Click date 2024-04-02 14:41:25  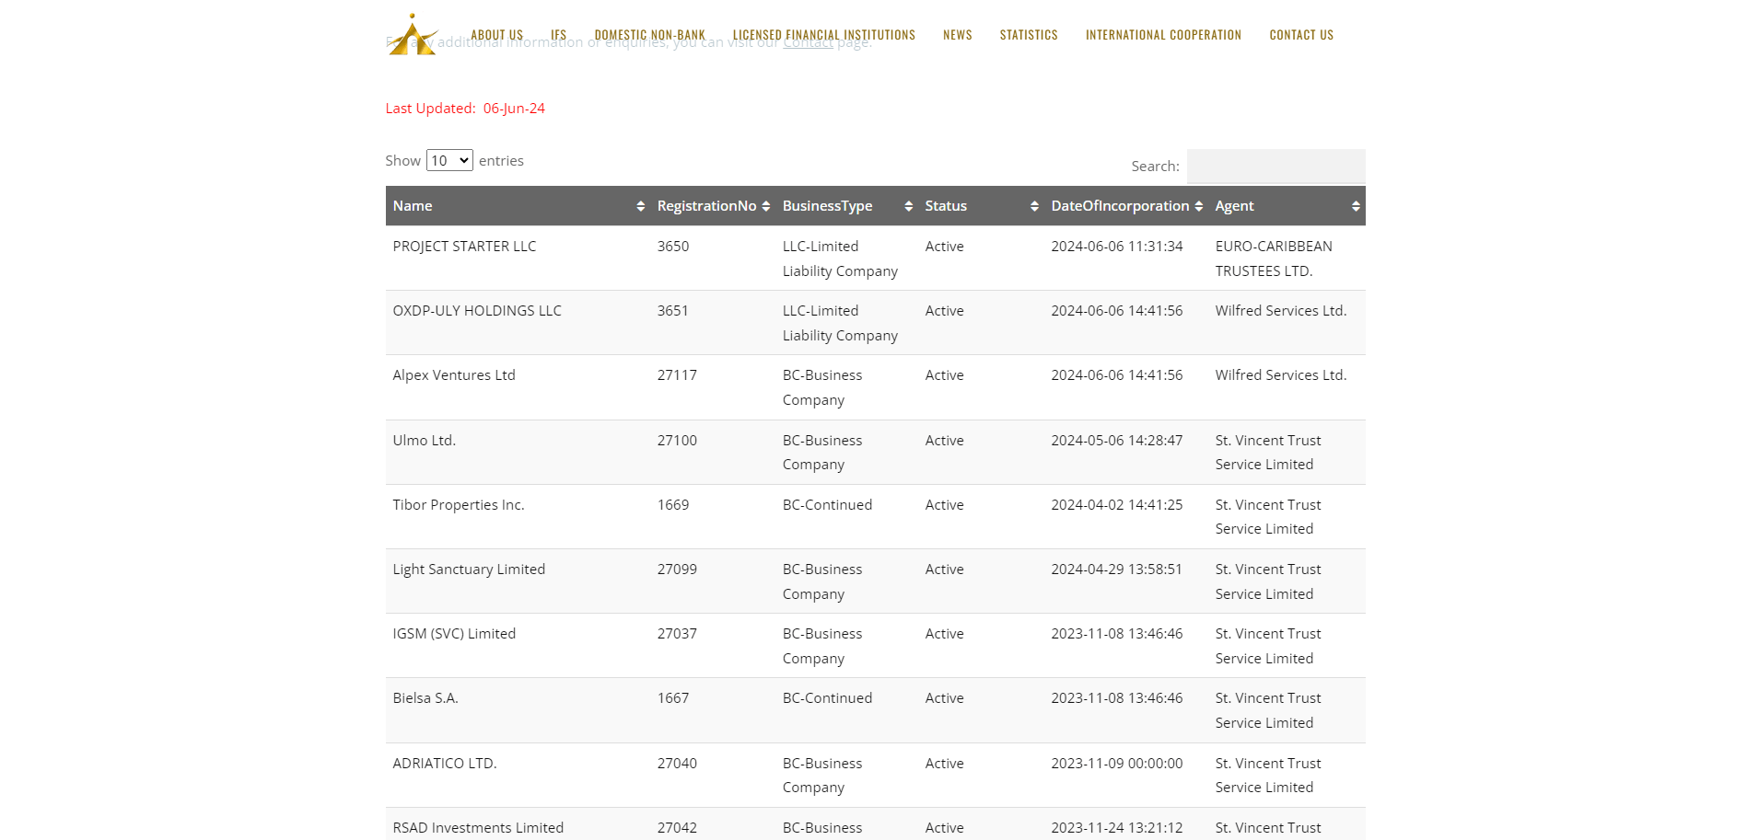click(x=1117, y=505)
